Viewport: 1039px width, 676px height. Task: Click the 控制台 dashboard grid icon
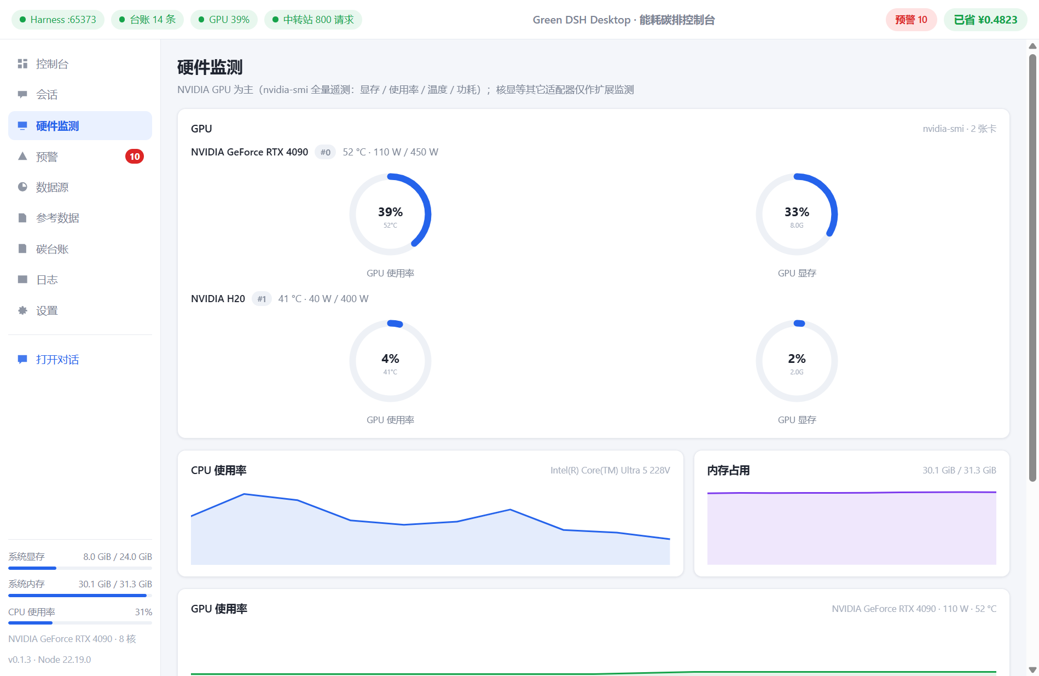click(22, 64)
